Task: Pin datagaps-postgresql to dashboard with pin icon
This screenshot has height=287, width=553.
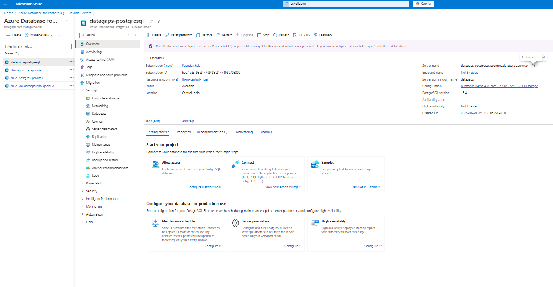Action: coord(151,21)
